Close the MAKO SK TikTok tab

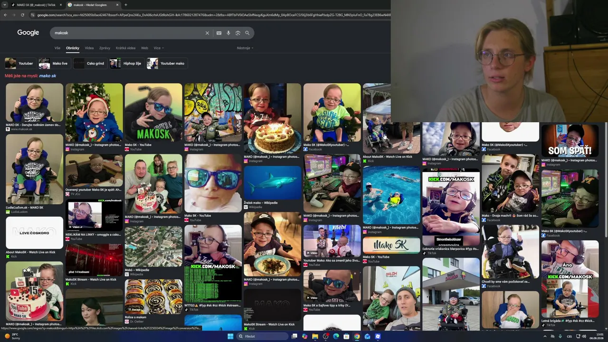click(x=61, y=5)
